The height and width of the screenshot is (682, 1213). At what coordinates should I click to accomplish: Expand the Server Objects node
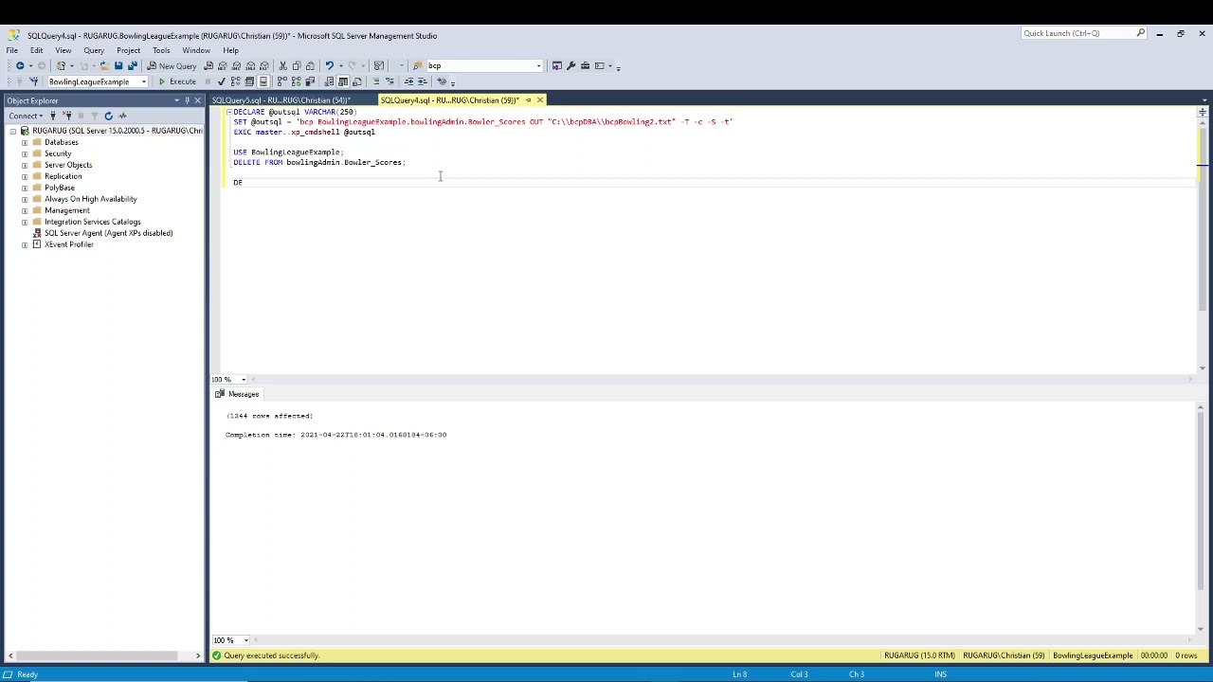point(25,165)
